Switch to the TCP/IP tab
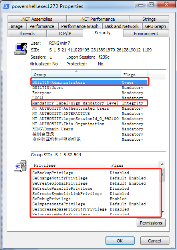The image size is (177, 250). coord(65,33)
